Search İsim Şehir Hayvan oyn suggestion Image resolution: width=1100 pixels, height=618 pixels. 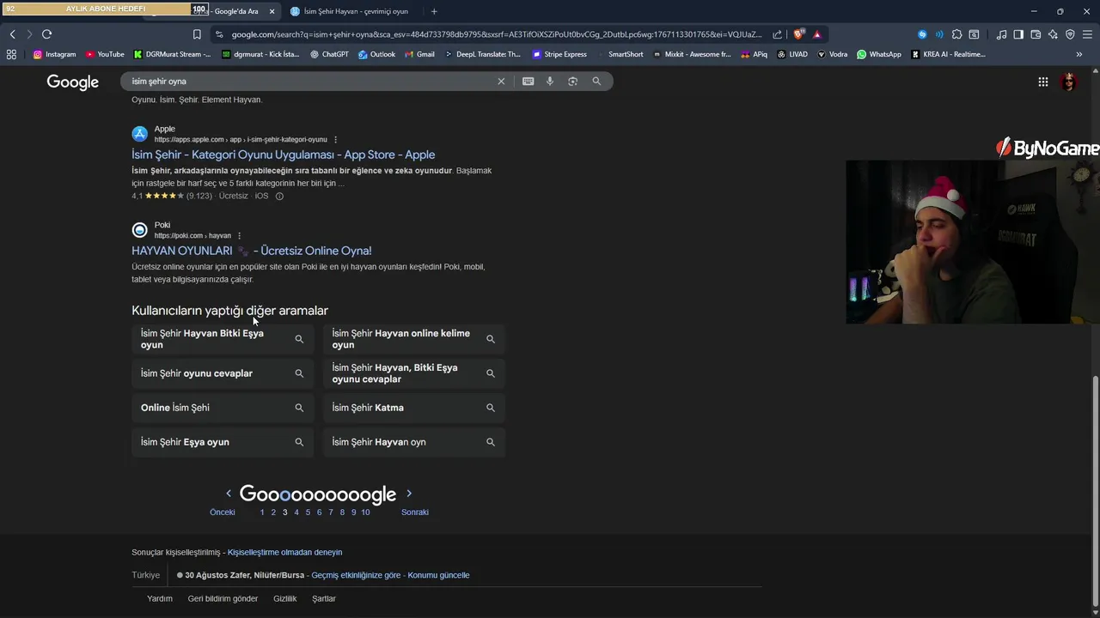point(414,442)
